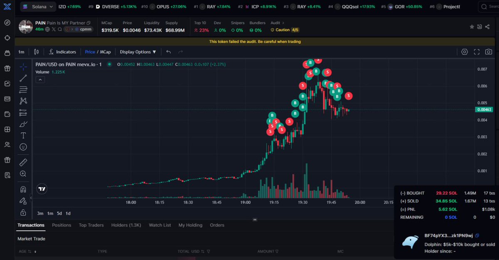Open the Indicators panel
Screen dimensions: 499x260
pyautogui.click(x=62, y=52)
